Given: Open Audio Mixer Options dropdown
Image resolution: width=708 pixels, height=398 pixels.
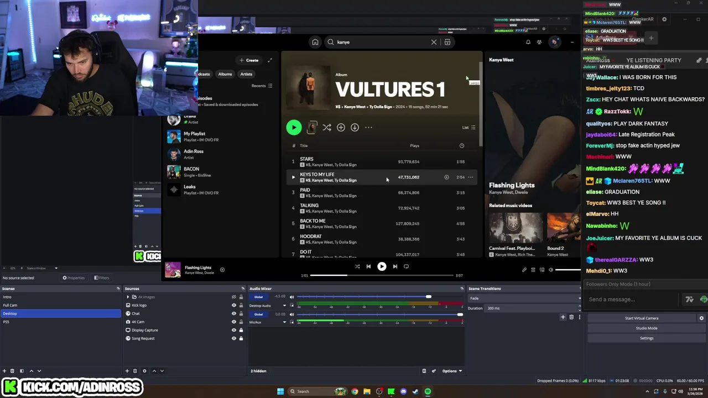Looking at the screenshot, I should [x=452, y=371].
